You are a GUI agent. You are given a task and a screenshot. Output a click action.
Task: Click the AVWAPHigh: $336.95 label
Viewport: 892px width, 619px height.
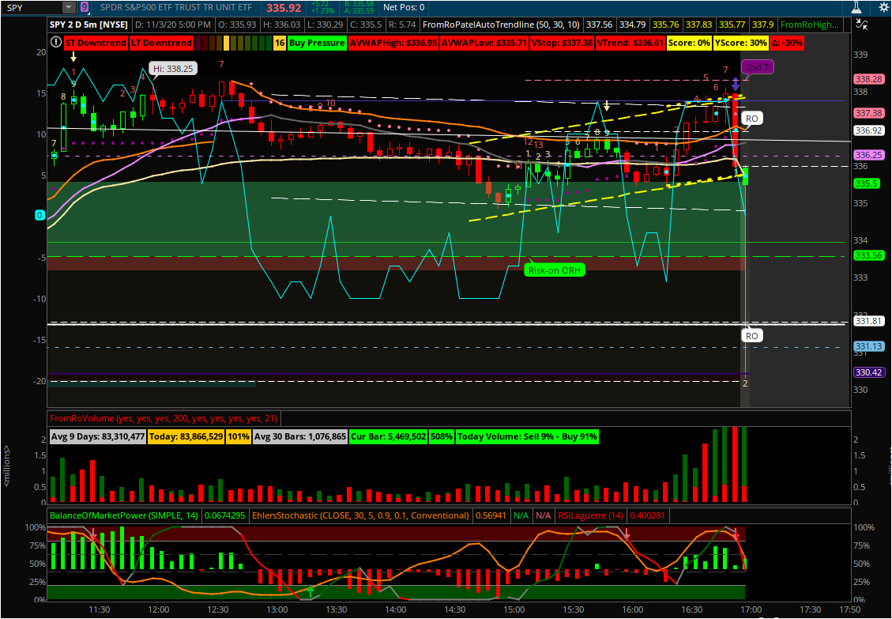(x=393, y=43)
